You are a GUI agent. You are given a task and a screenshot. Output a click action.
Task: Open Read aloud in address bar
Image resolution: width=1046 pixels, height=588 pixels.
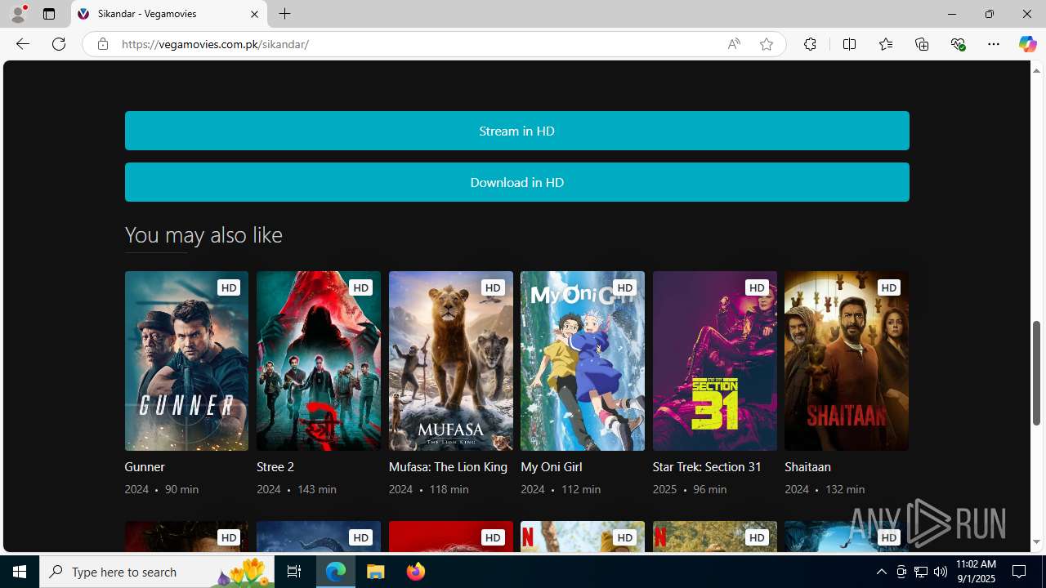click(x=734, y=44)
